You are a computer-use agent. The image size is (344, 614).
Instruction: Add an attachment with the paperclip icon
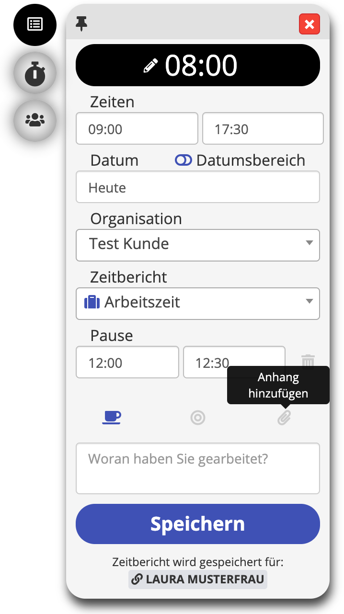tap(284, 418)
